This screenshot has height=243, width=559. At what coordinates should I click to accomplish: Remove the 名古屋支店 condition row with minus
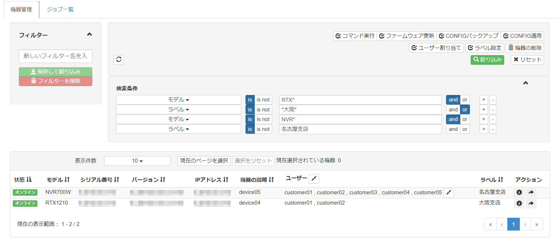click(493, 129)
